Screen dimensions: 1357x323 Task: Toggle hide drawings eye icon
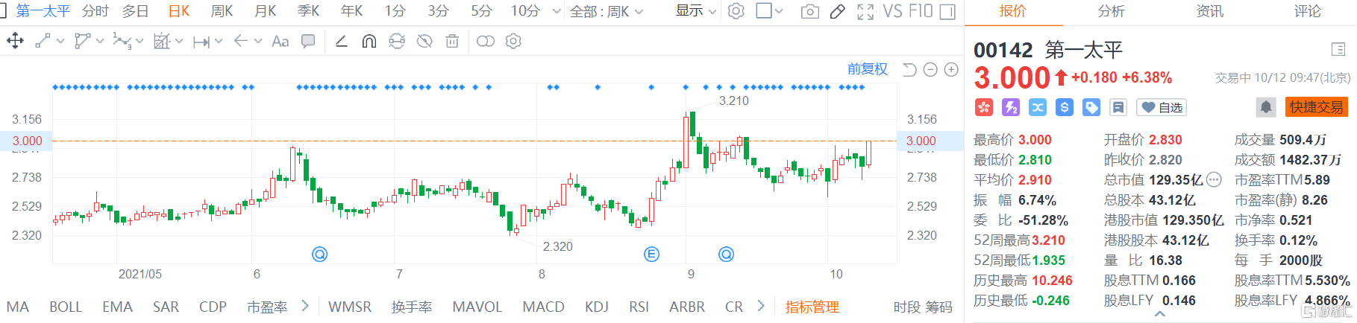point(424,42)
